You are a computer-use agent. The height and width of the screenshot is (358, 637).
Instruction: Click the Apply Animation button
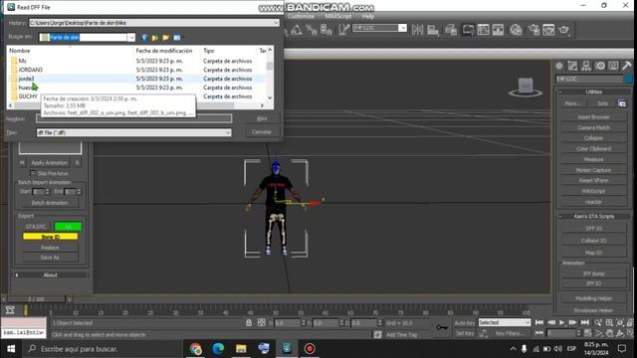(x=50, y=163)
